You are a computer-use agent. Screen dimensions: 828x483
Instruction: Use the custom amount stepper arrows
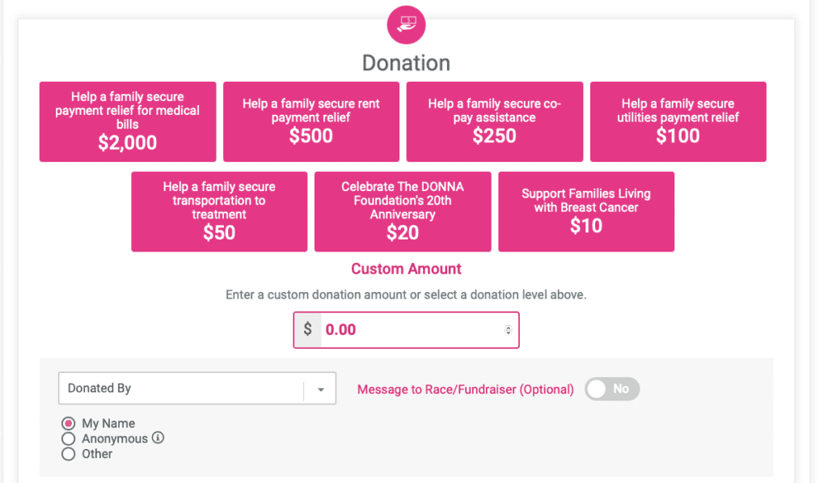[x=508, y=330]
